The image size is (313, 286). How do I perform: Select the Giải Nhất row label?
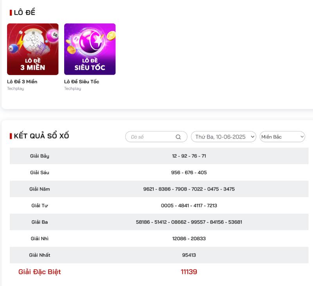[40, 255]
